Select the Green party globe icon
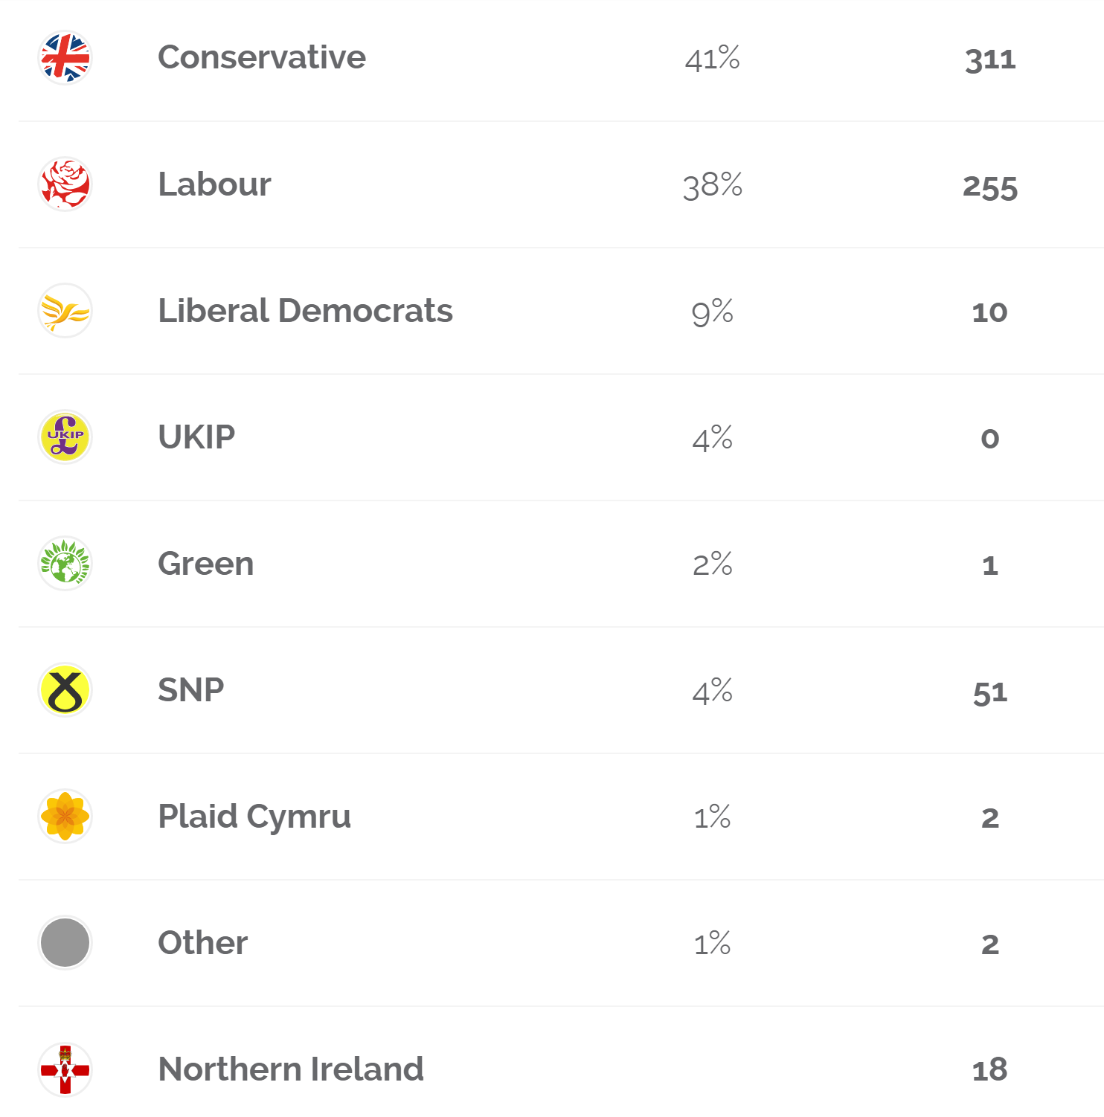 65,564
